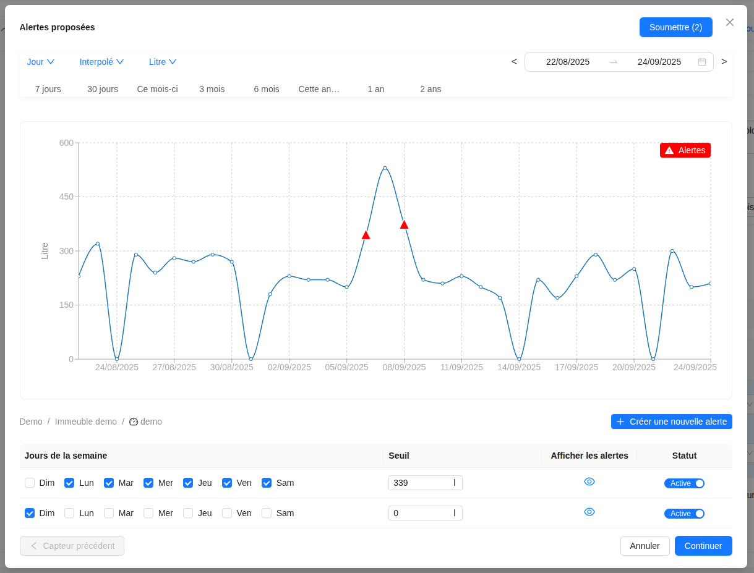Click Créer une nouvelle alerte

[671, 422]
